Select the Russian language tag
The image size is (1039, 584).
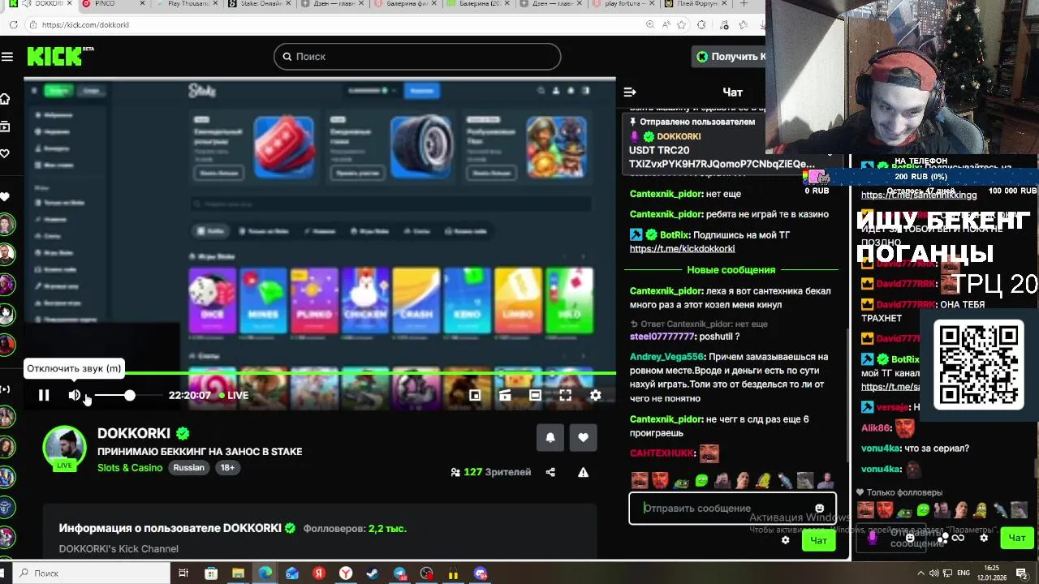tap(188, 468)
